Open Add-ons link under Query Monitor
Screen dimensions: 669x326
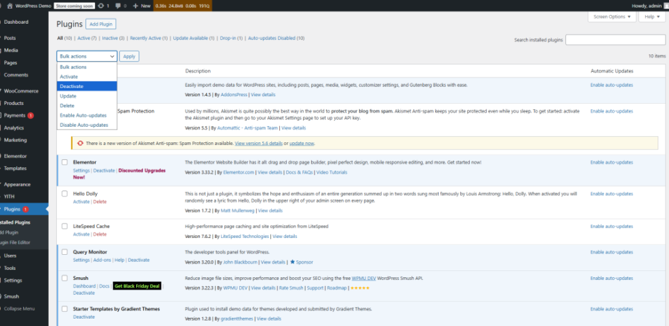pyautogui.click(x=102, y=260)
